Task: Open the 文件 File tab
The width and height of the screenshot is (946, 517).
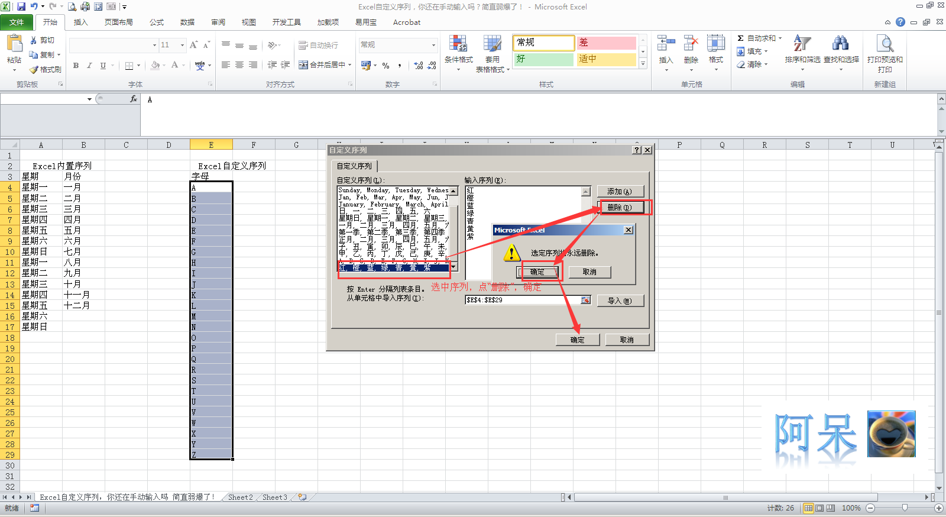Action: pyautogui.click(x=17, y=22)
